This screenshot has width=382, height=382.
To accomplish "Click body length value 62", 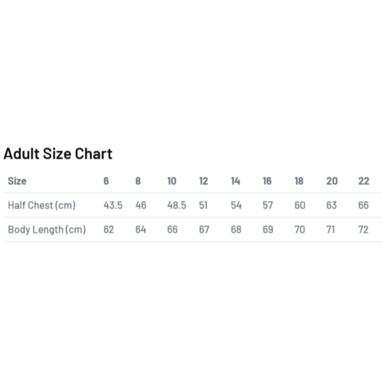I will pyautogui.click(x=109, y=230).
